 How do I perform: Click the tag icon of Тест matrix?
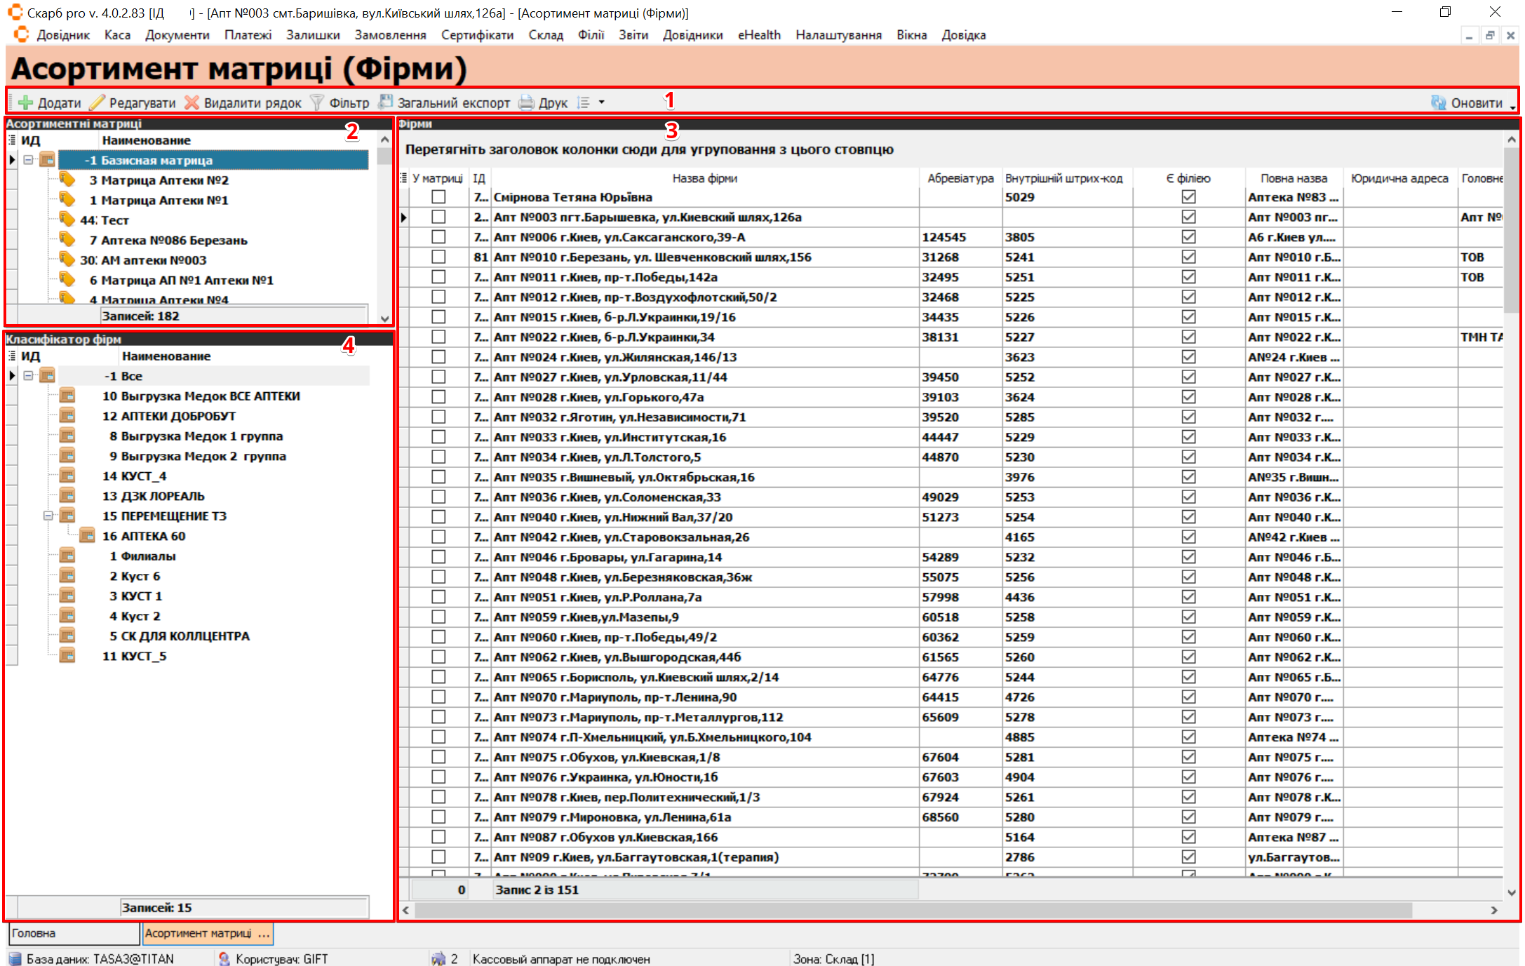pyautogui.click(x=67, y=220)
